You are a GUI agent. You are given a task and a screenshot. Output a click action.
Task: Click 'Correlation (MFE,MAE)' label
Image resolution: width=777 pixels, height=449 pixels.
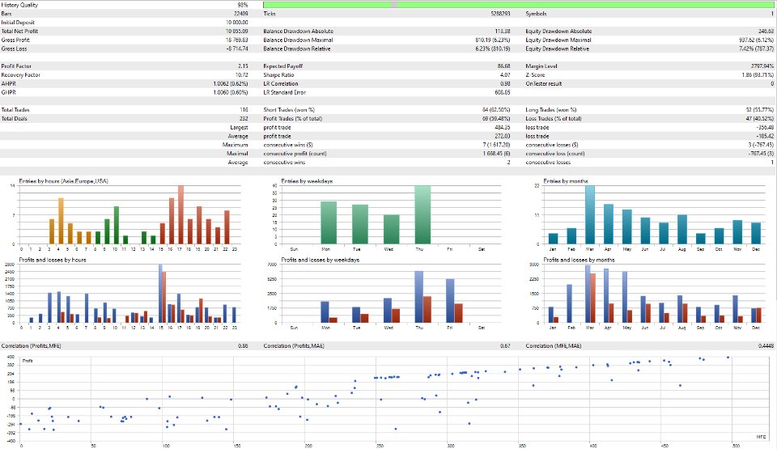point(554,346)
